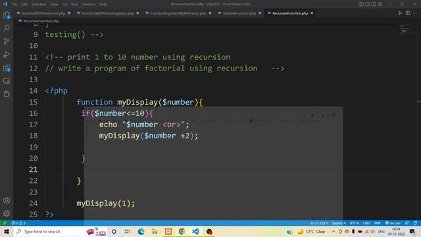
Task: Click the 'myDisplay(1);' call on line 24
Action: click(105, 203)
